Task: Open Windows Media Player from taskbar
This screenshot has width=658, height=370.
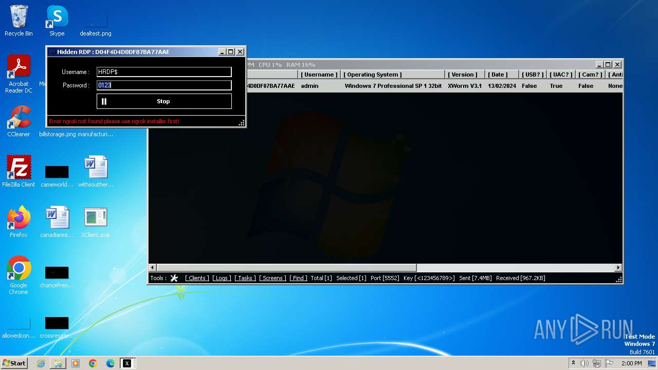Action: pyautogui.click(x=76, y=363)
